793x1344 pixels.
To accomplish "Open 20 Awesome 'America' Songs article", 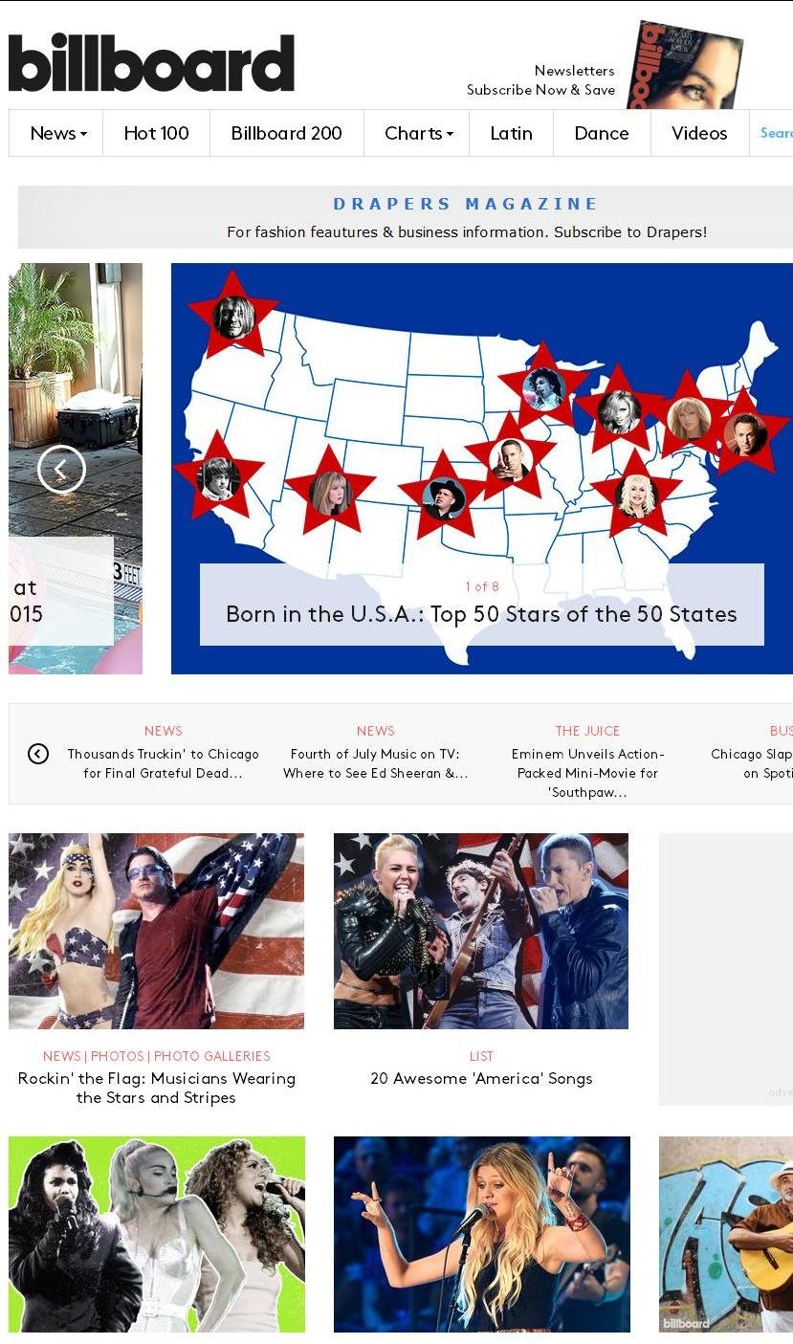I will coord(481,1078).
